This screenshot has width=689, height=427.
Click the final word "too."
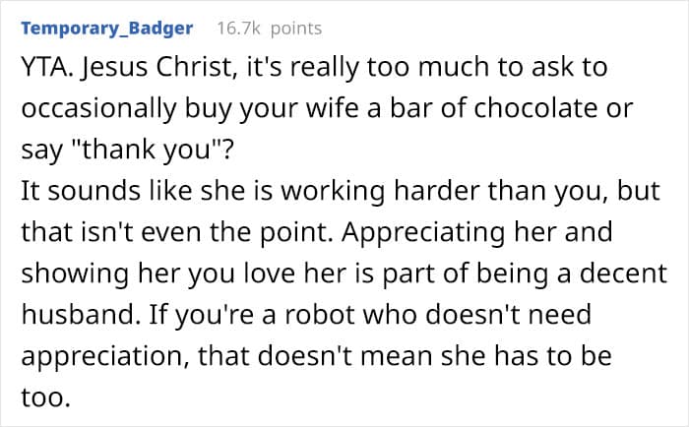coord(45,397)
